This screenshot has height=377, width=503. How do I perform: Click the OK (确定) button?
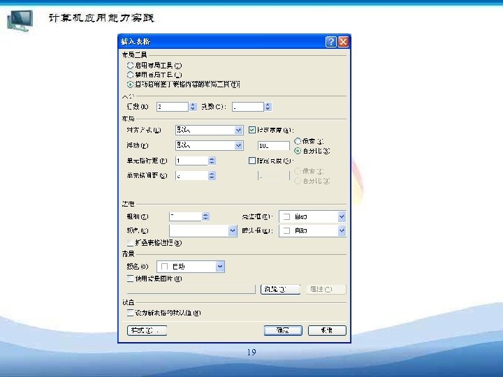click(283, 330)
